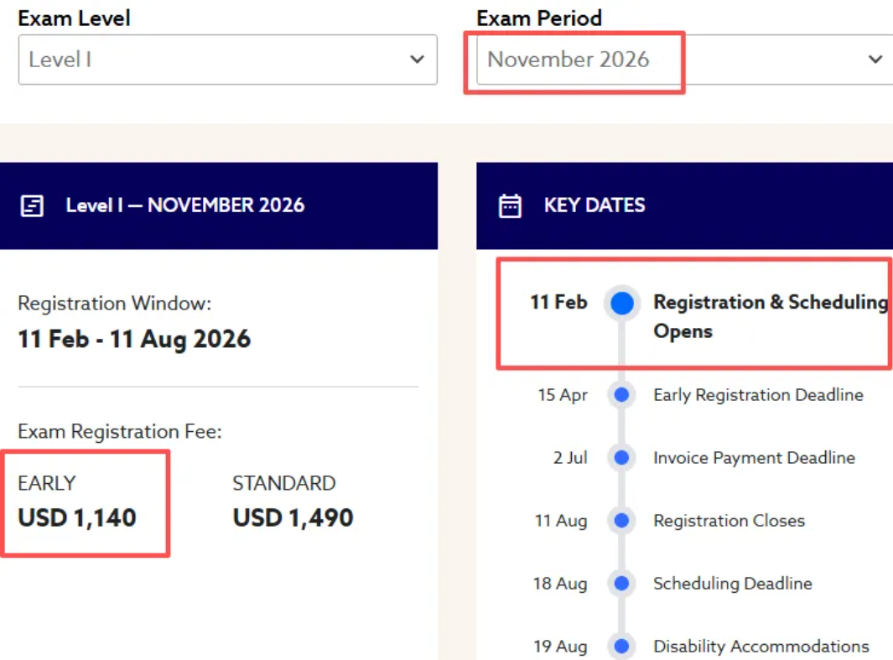Click the 11 Aug Registration Closes dot

click(x=621, y=521)
